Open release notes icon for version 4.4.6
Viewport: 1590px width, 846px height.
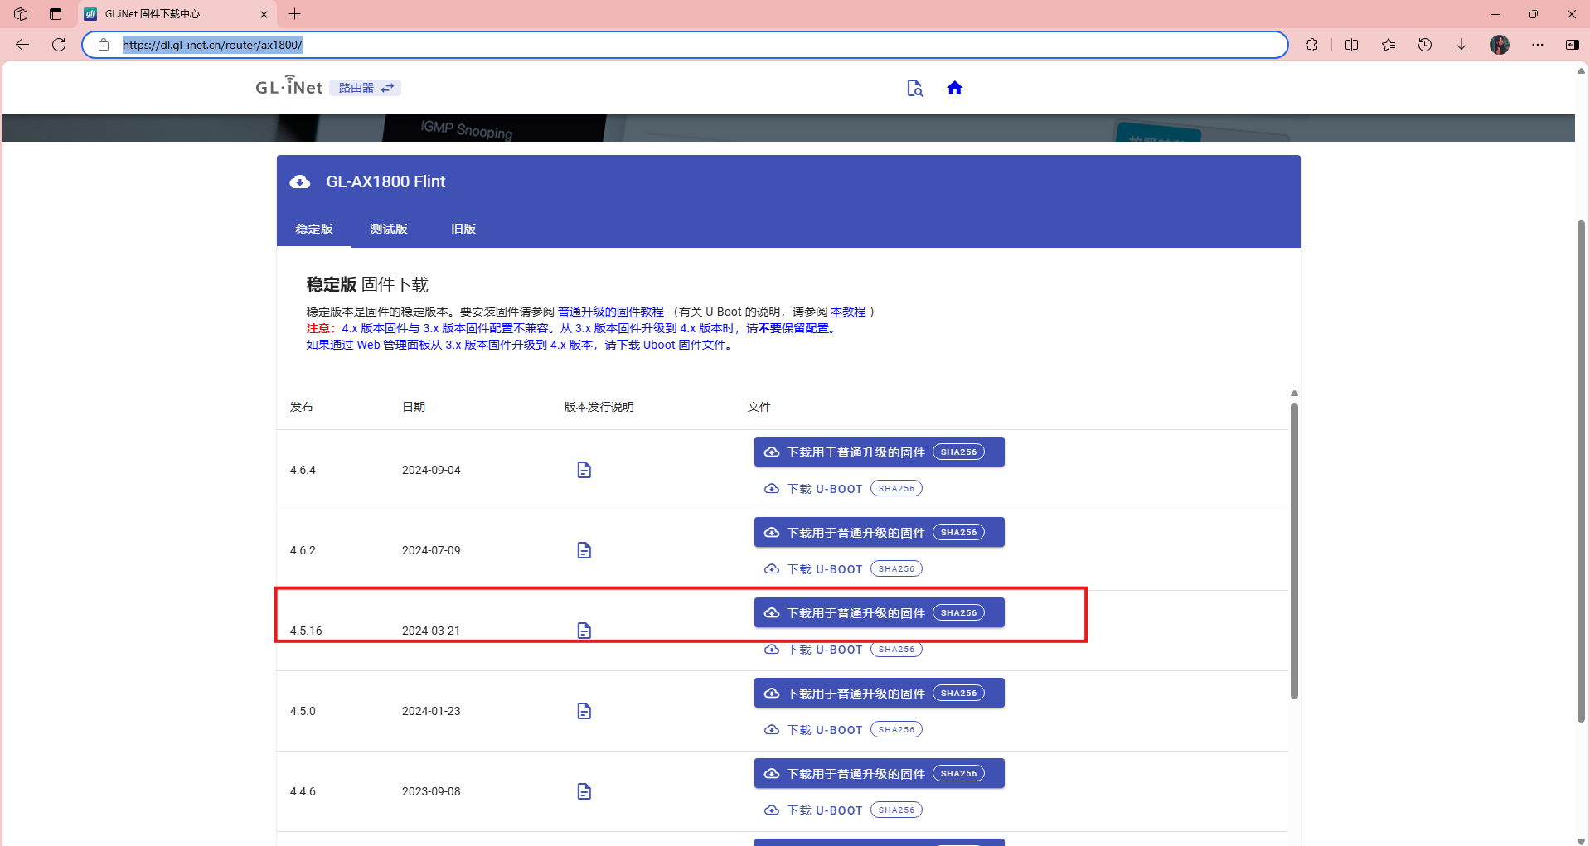point(584,791)
